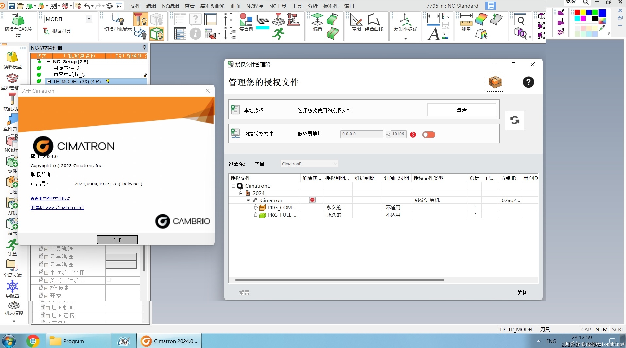Viewport: 626px width, 348px height.
Task: Select the 组合曲线 composite curve tool
Action: pyautogui.click(x=374, y=22)
